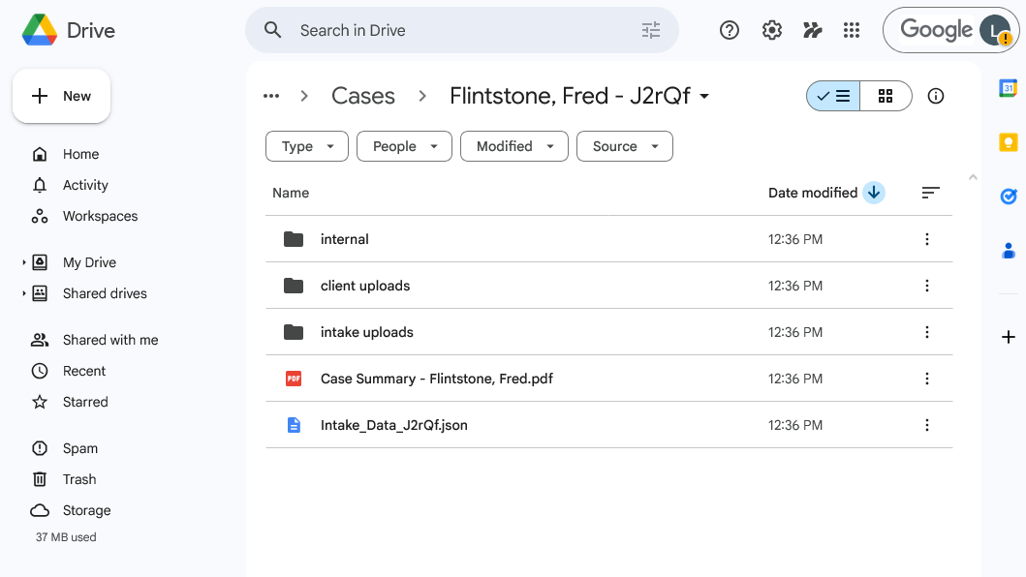The image size is (1026, 577).
Task: Click the New button
Action: 61,96
